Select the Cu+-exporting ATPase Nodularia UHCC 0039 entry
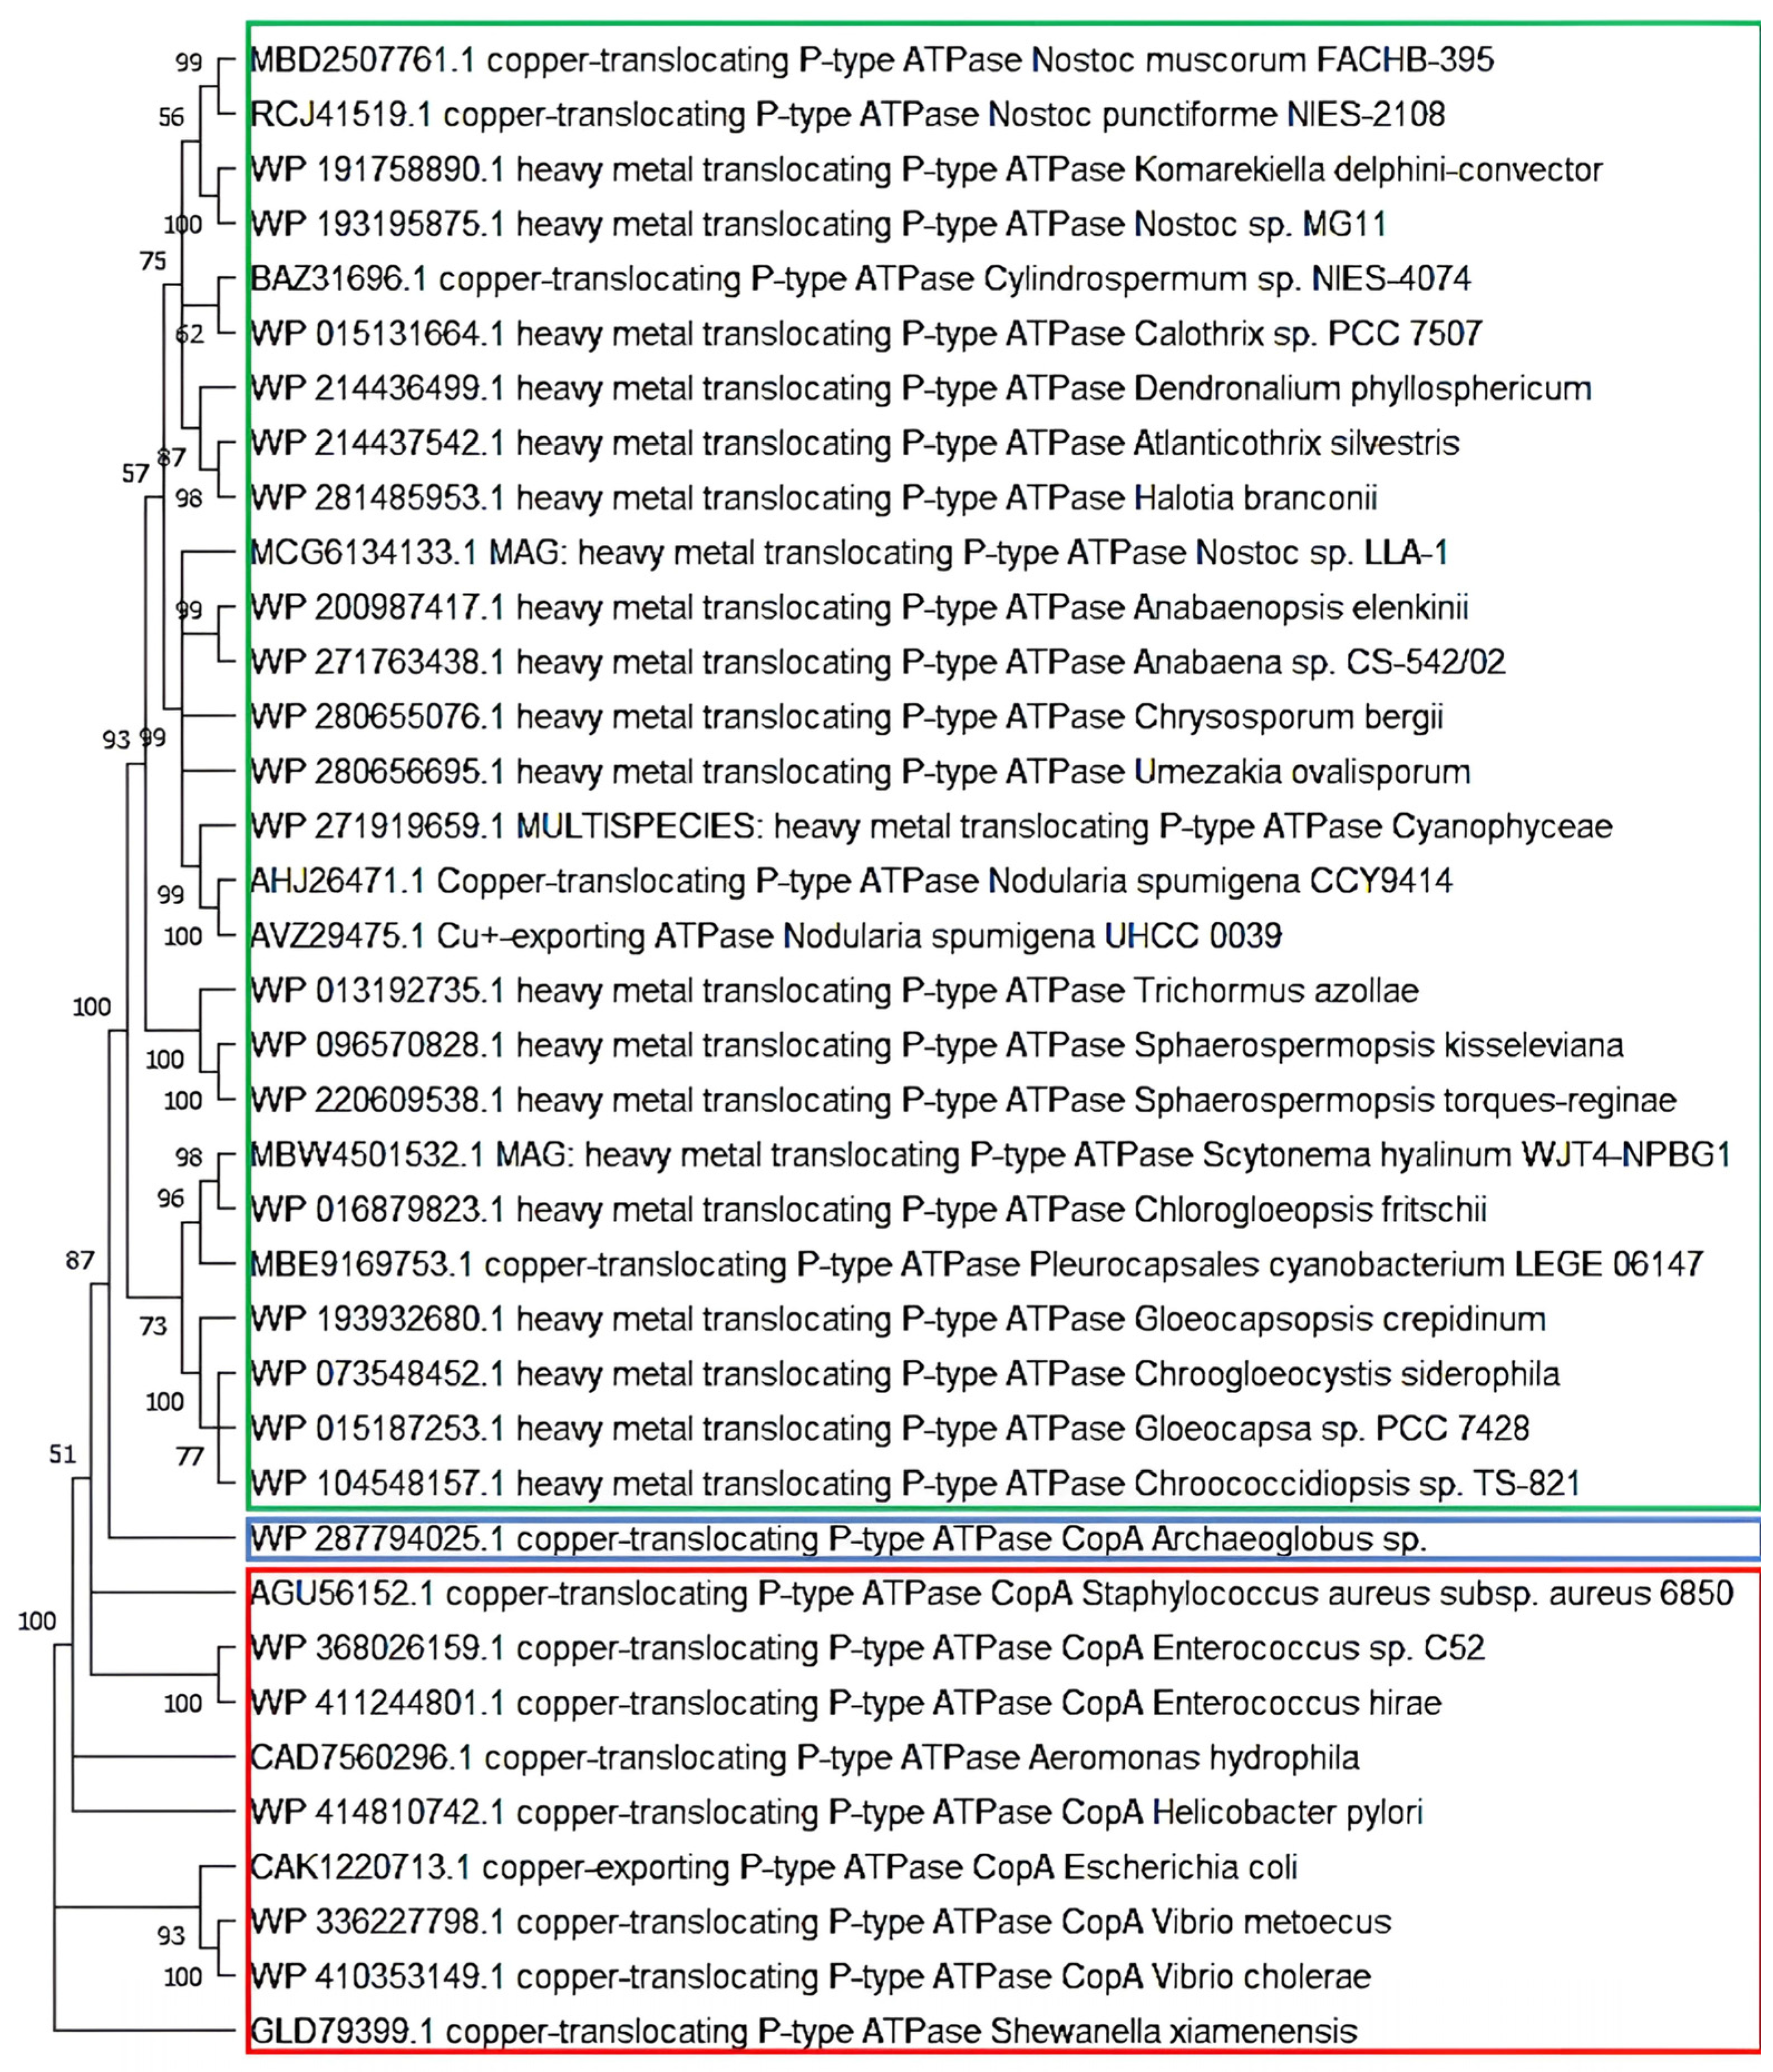Viewport: 1773px width, 2072px height. (x=766, y=936)
